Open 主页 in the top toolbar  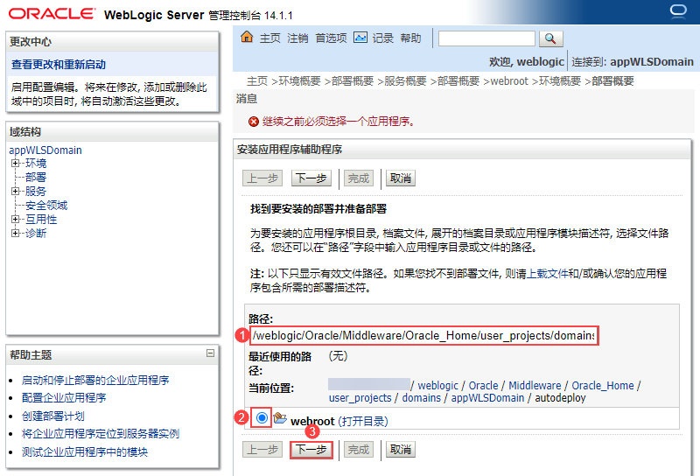point(270,38)
